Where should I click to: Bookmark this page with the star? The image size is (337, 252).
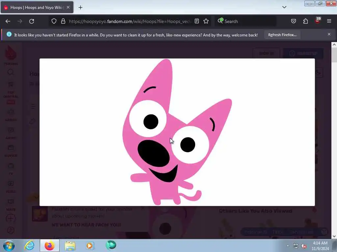pyautogui.click(x=206, y=21)
